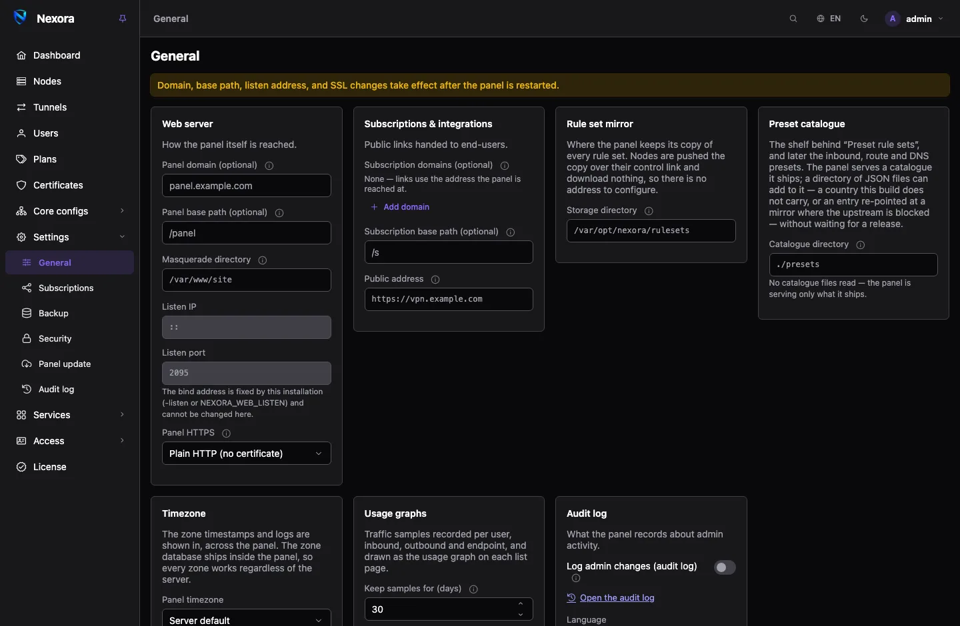This screenshot has height=626, width=960.
Task: Open the EN language selector
Action: point(829,19)
